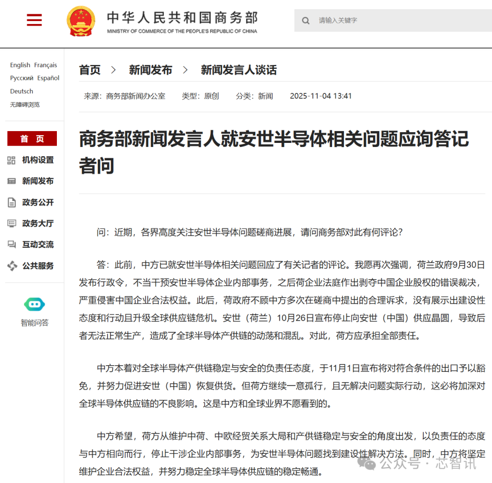Click in the 请输入关键字 search field
Screen dimensions: 492x483
(359, 20)
